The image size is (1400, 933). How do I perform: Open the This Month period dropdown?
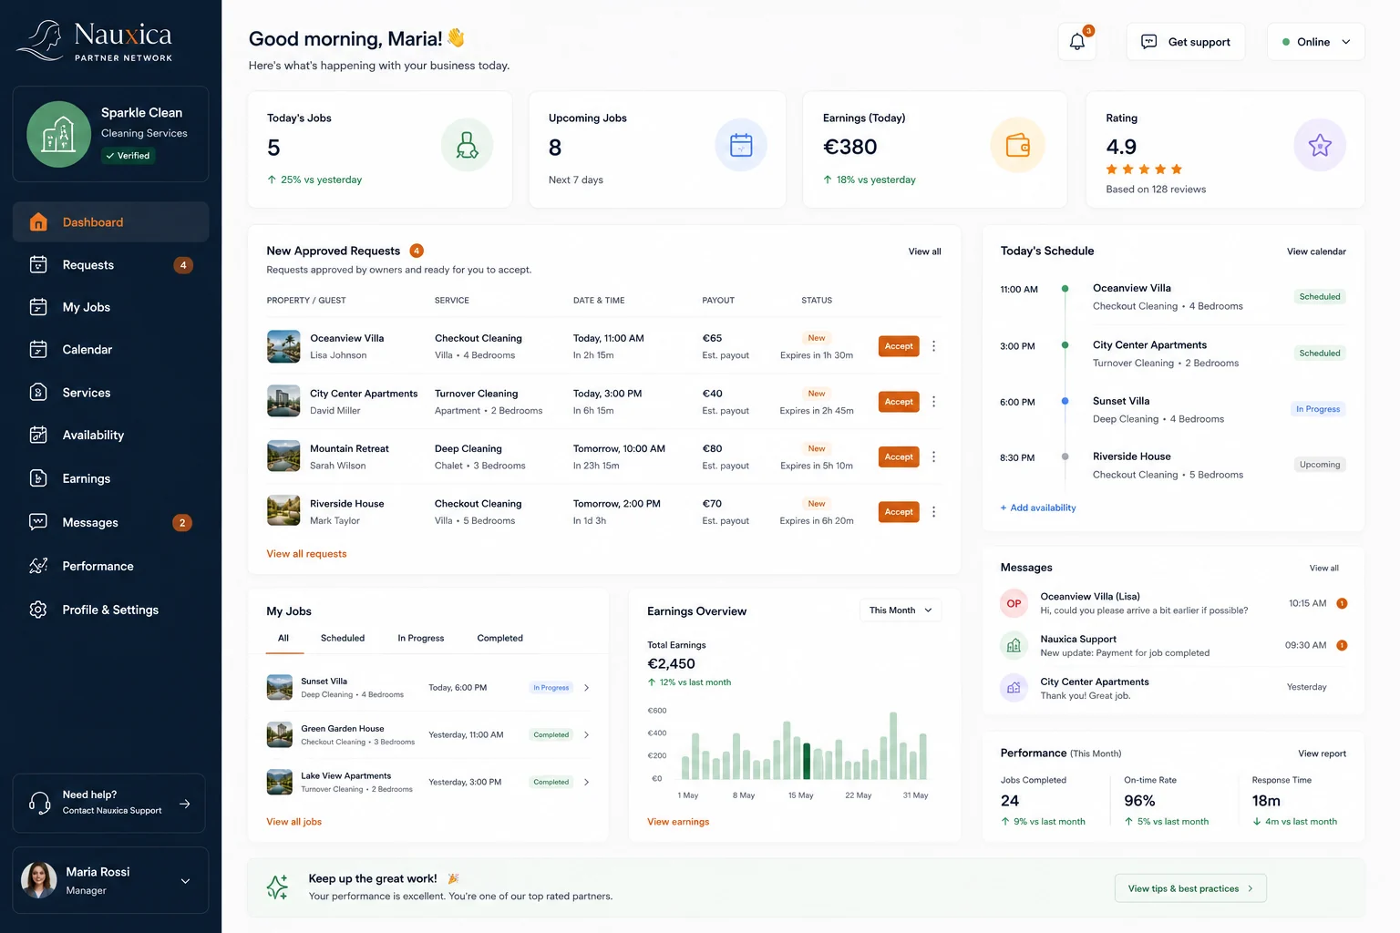[x=900, y=610]
